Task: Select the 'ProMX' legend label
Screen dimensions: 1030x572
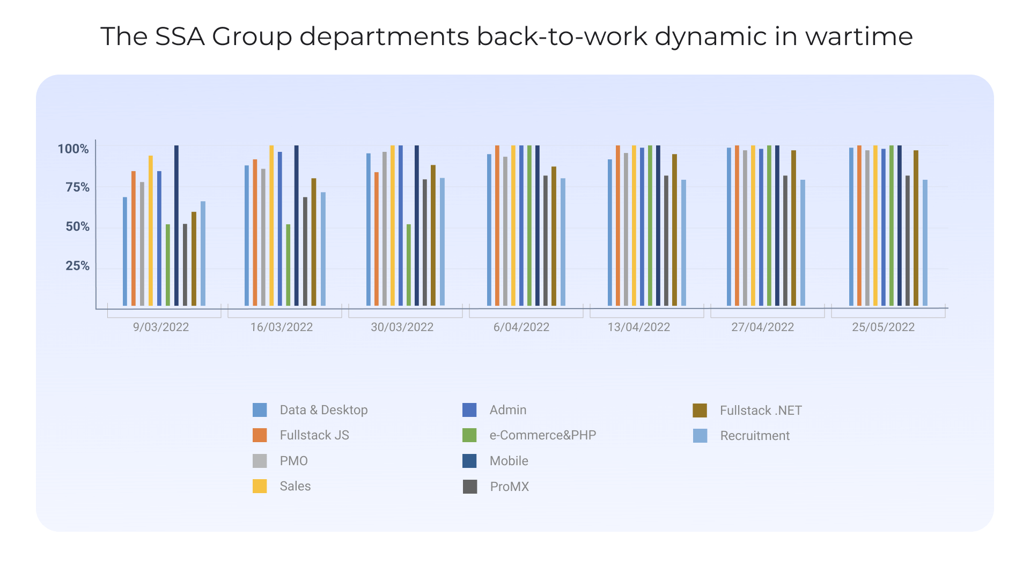Action: point(509,487)
